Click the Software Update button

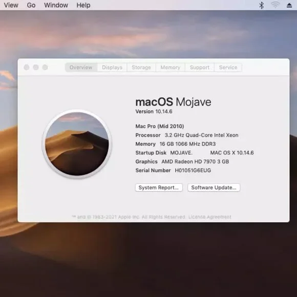[x=214, y=187]
